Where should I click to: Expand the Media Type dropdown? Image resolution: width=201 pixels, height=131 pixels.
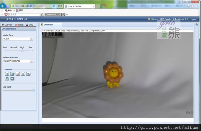(x=31, y=39)
